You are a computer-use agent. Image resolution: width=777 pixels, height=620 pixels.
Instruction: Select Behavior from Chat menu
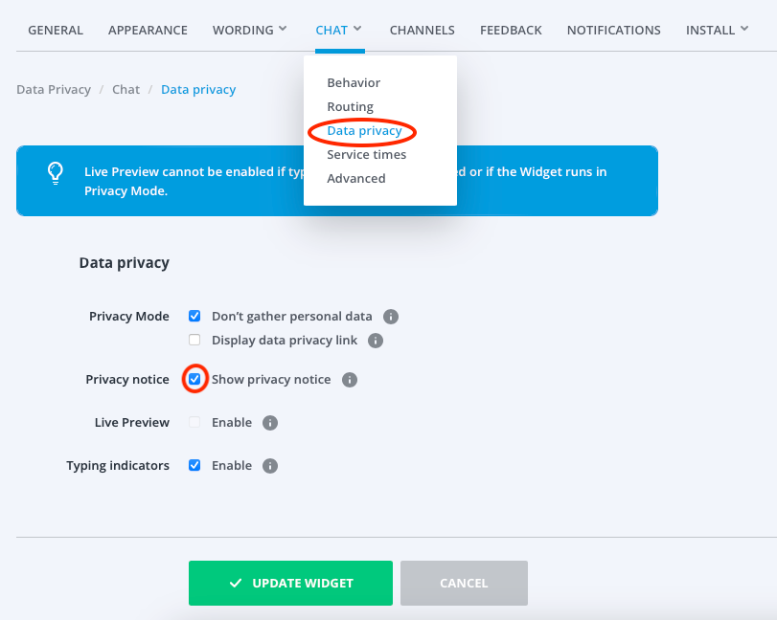tap(354, 82)
